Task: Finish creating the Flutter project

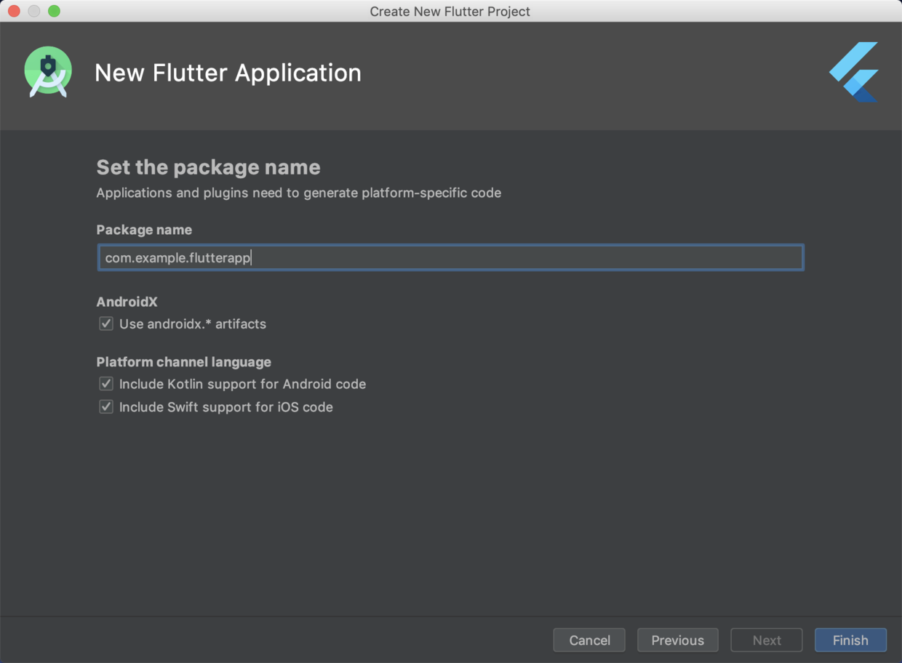Action: coord(850,640)
